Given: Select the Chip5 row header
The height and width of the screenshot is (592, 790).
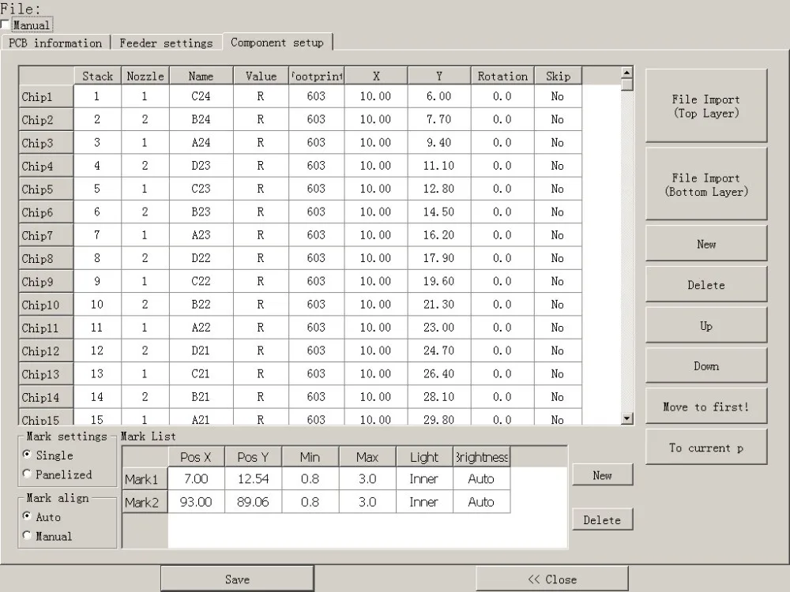Looking at the screenshot, I should coord(46,189).
